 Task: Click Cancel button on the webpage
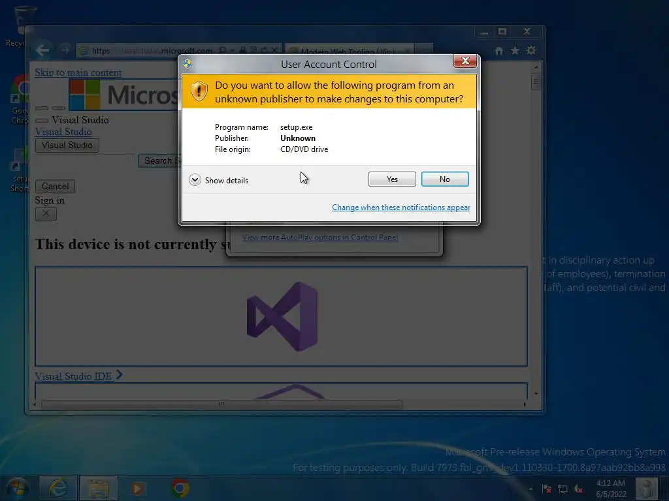55,186
